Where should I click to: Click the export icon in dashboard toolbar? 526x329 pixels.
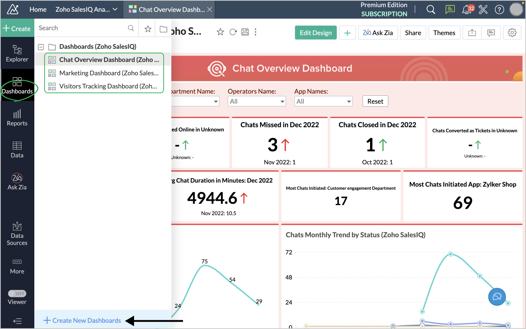(x=472, y=33)
